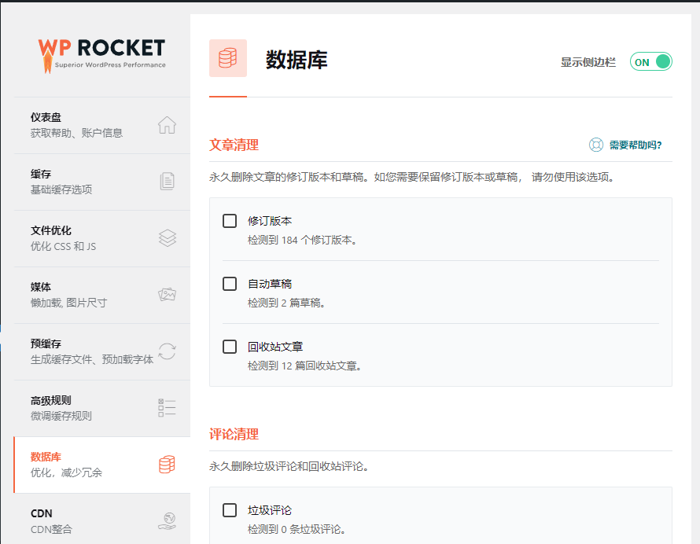Viewport: 700px width, 544px height.
Task: Click the preload refresh arrows icon
Action: [x=167, y=351]
